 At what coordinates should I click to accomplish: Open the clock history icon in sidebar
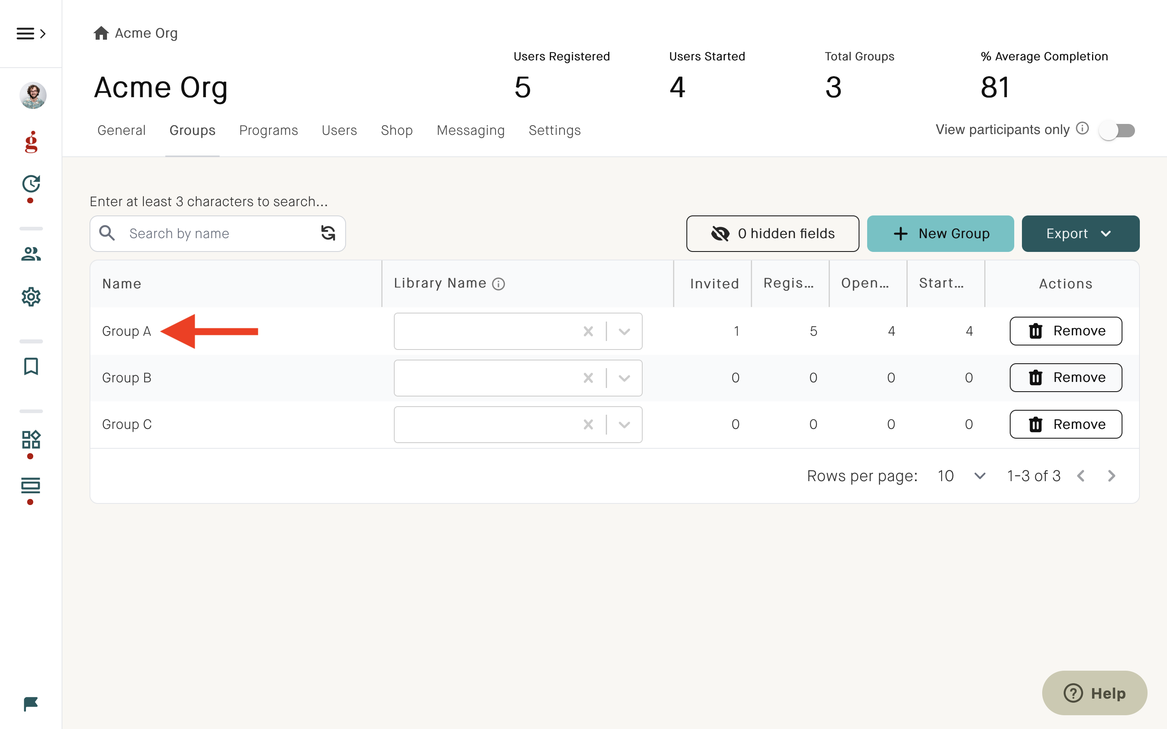pyautogui.click(x=31, y=184)
